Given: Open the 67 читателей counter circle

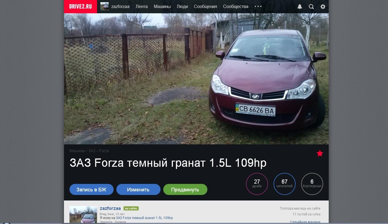Looking at the screenshot, I should click(284, 184).
